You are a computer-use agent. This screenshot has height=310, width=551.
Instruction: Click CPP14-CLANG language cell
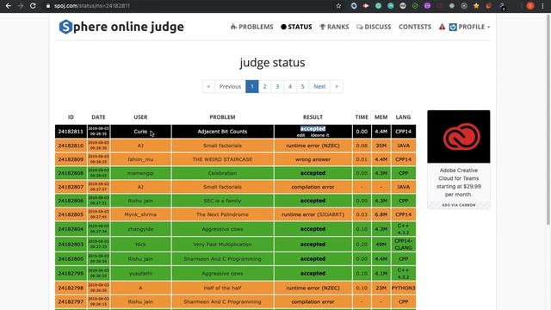click(x=403, y=245)
